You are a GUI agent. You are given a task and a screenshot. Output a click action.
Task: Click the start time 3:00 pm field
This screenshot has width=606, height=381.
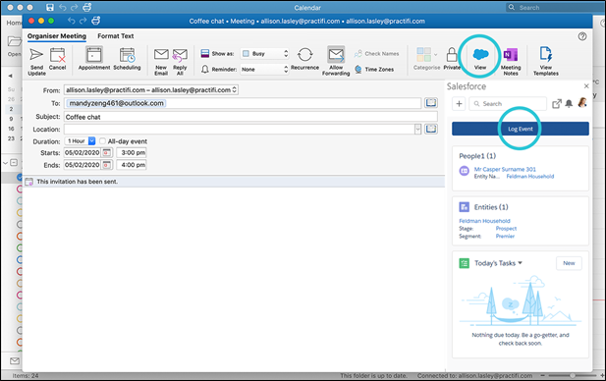click(132, 152)
